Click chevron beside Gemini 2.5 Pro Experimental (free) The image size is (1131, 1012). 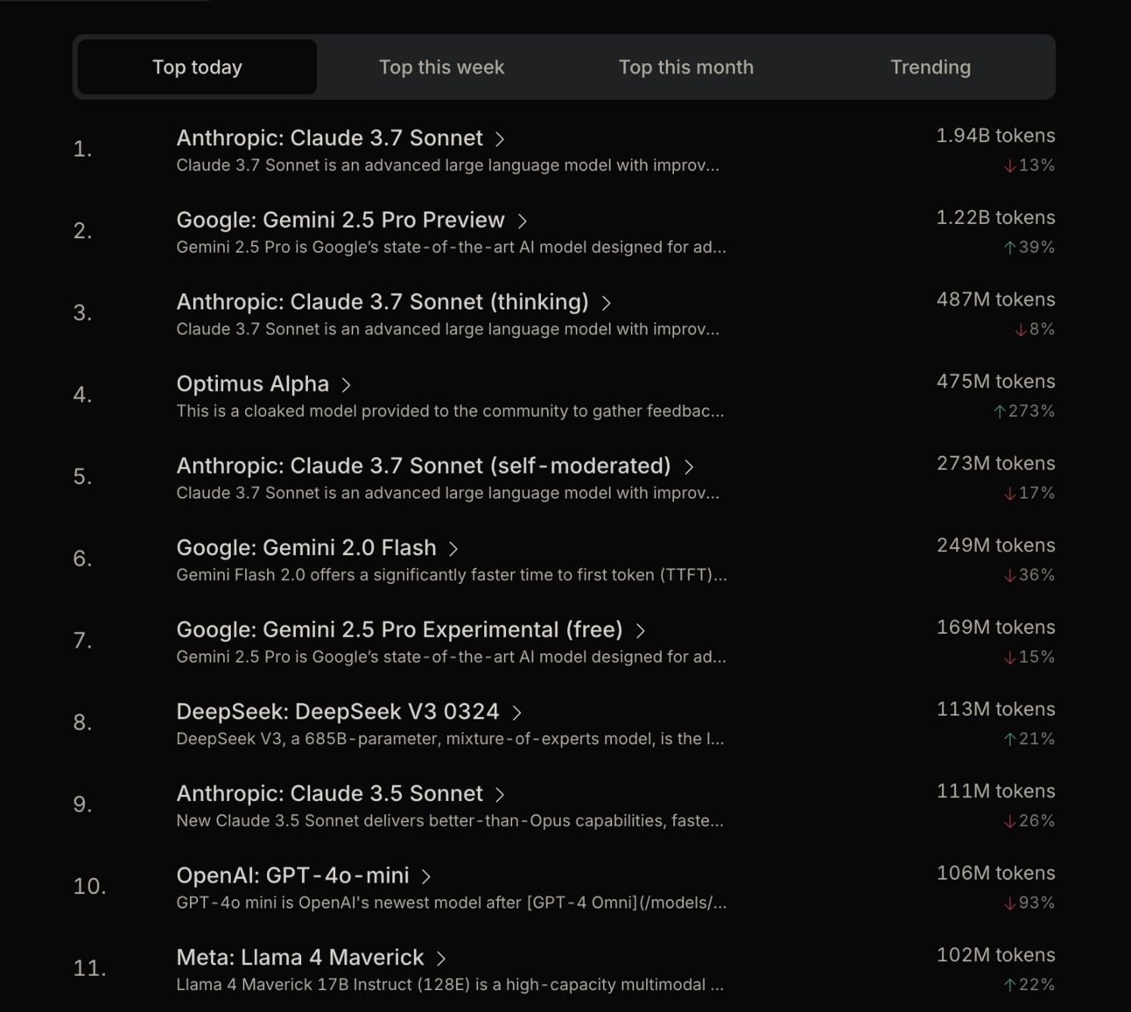click(x=640, y=631)
